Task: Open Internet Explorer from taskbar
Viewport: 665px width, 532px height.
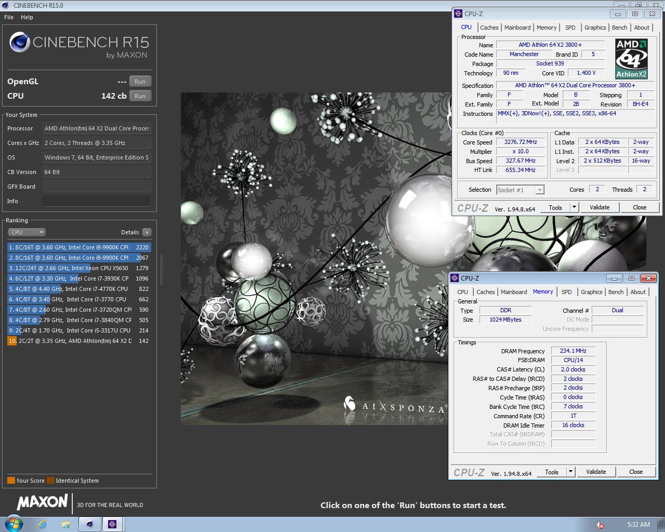Action: click(x=42, y=524)
